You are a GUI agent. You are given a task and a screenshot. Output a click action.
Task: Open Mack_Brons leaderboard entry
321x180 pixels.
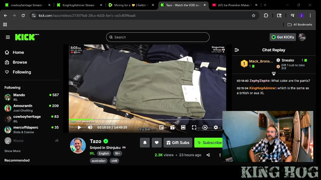(x=257, y=63)
